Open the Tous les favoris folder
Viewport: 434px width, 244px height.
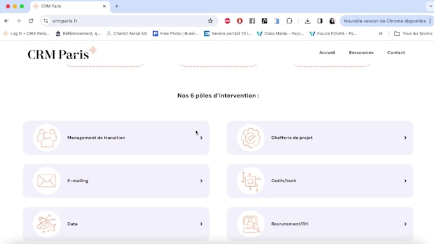click(x=413, y=33)
